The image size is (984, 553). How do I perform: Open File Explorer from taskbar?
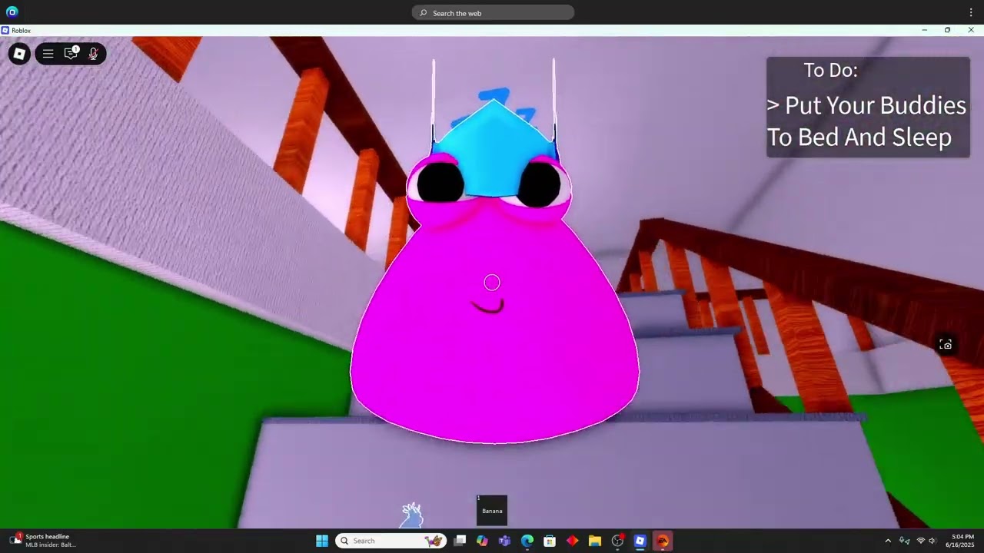(595, 541)
